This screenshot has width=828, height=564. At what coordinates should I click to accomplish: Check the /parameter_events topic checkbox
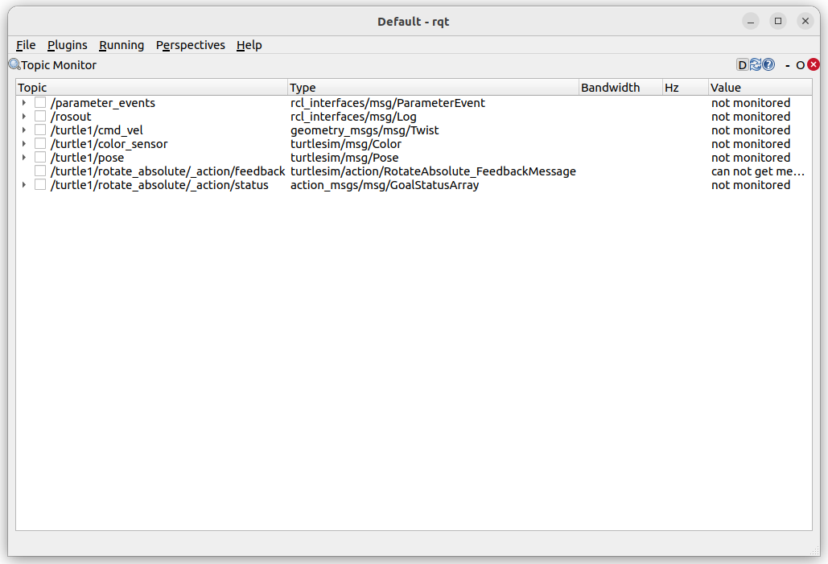pyautogui.click(x=40, y=102)
